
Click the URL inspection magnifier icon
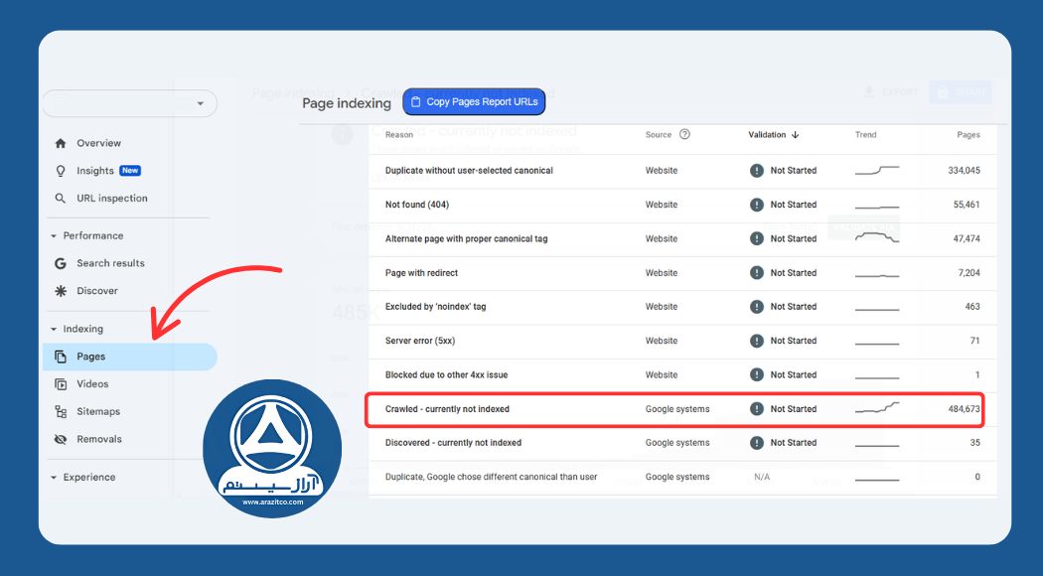61,199
